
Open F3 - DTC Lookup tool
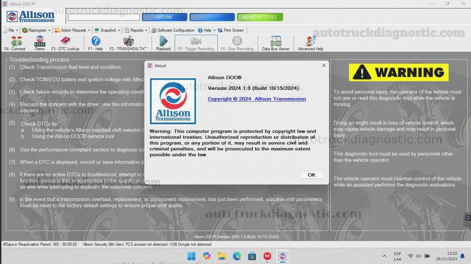click(65, 43)
